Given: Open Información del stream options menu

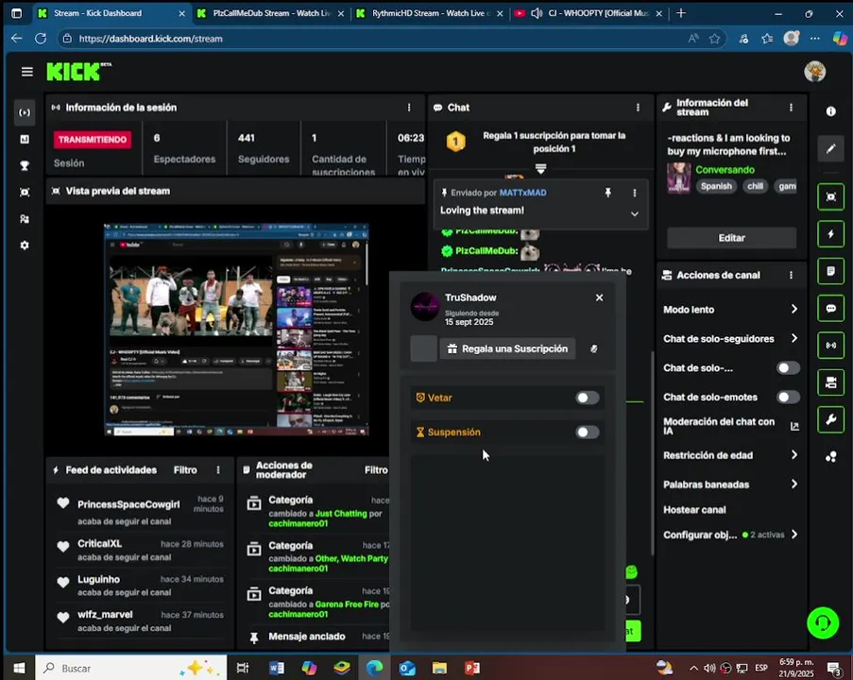Looking at the screenshot, I should (x=791, y=108).
